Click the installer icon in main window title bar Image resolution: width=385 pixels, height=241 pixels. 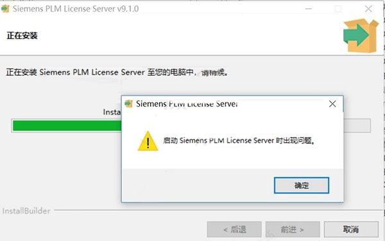click(5, 9)
